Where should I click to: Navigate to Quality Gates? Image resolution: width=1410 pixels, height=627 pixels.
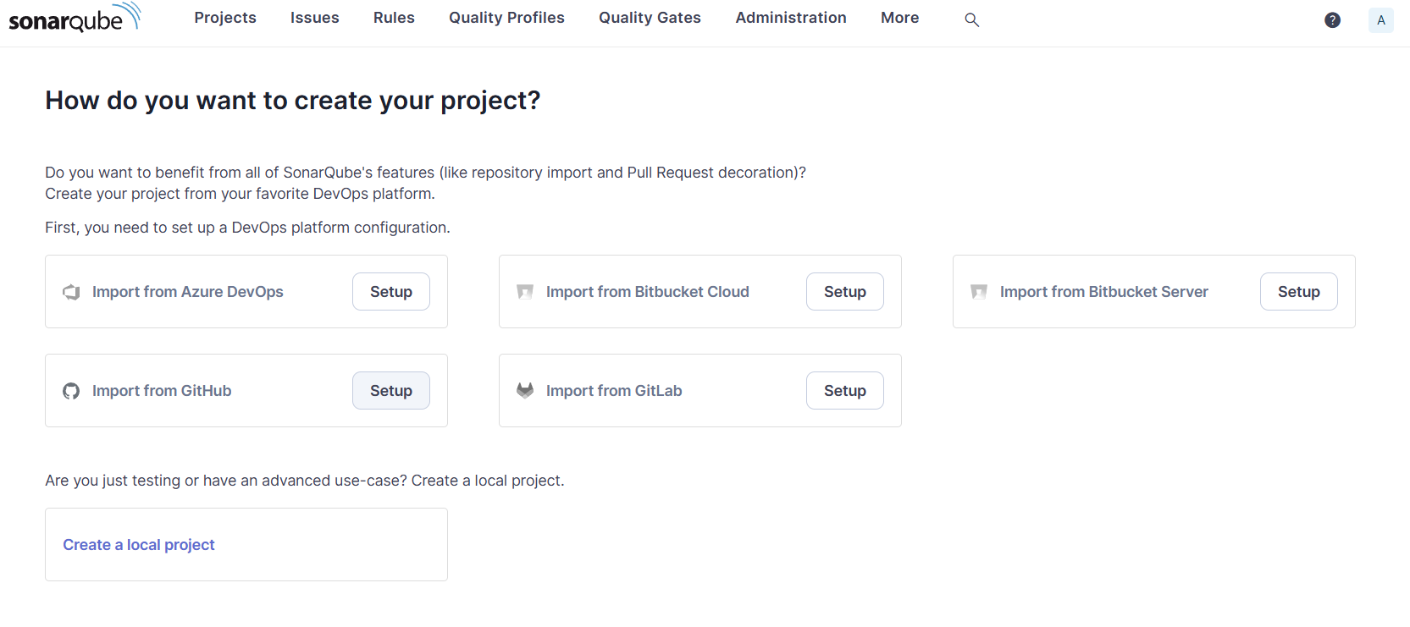(x=650, y=18)
